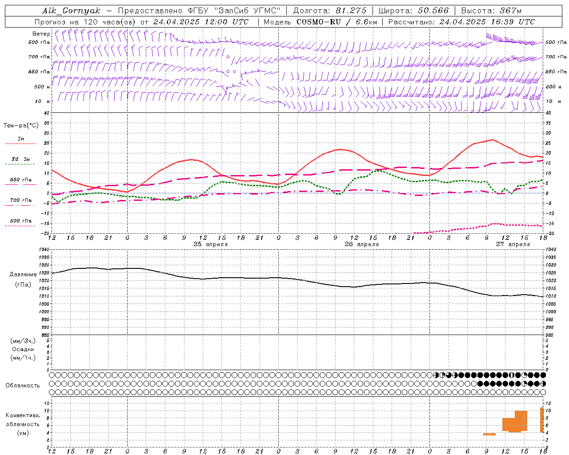Click the '26 апреля' date label
Screen dimensions: 569x455
click(x=361, y=244)
